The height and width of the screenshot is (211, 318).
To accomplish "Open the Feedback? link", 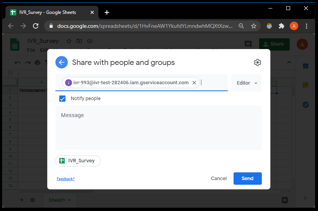I will (66, 179).
